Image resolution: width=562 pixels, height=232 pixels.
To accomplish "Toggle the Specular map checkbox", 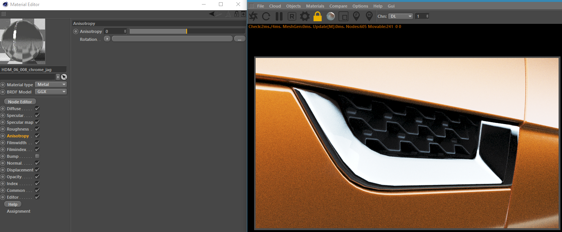I will pyautogui.click(x=37, y=122).
